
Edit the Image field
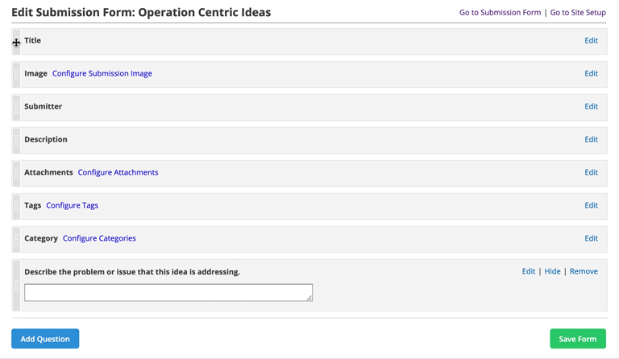tap(591, 73)
